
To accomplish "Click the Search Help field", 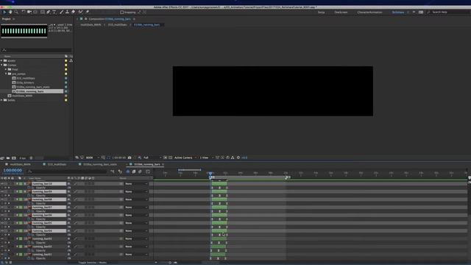I will 447,13.
